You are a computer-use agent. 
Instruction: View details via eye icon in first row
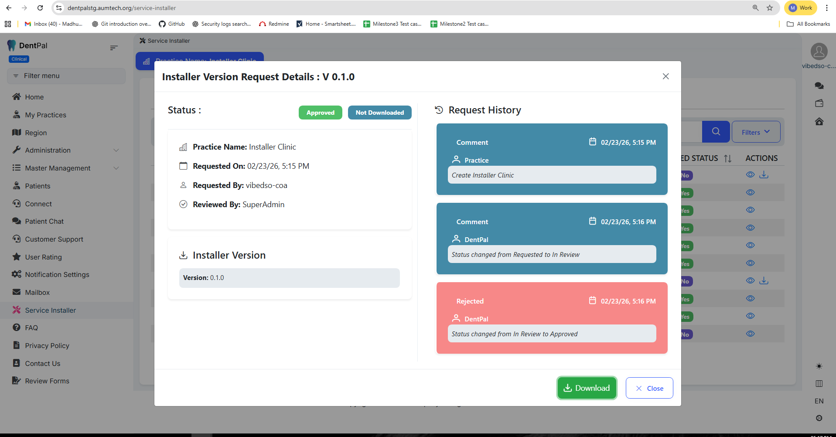pyautogui.click(x=750, y=175)
